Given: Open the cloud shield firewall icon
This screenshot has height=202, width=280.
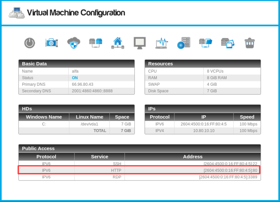Looking at the screenshot, I should (x=74, y=43).
